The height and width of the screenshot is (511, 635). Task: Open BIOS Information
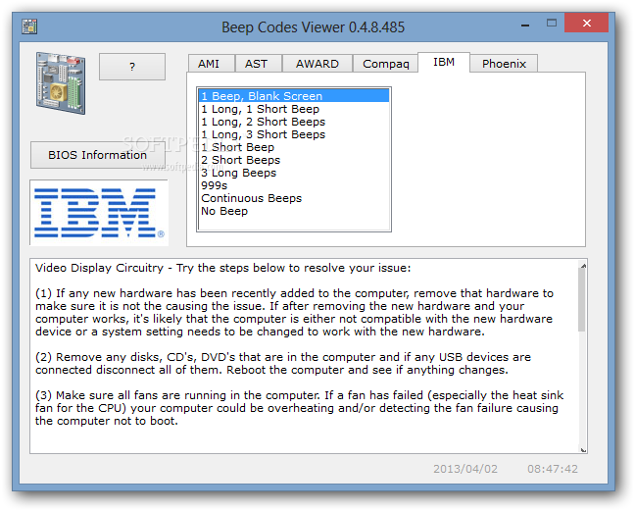(x=98, y=155)
